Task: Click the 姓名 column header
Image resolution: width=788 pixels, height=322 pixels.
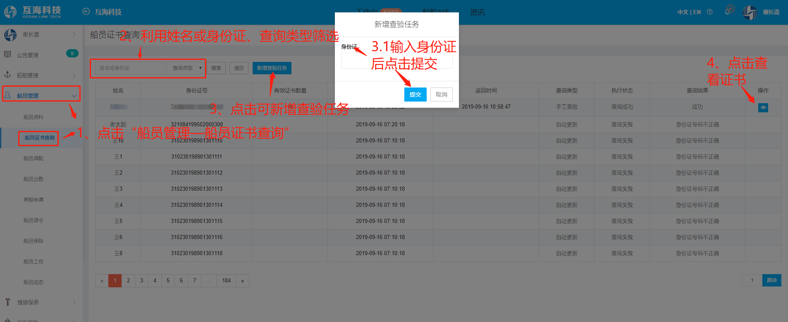Action: click(118, 90)
